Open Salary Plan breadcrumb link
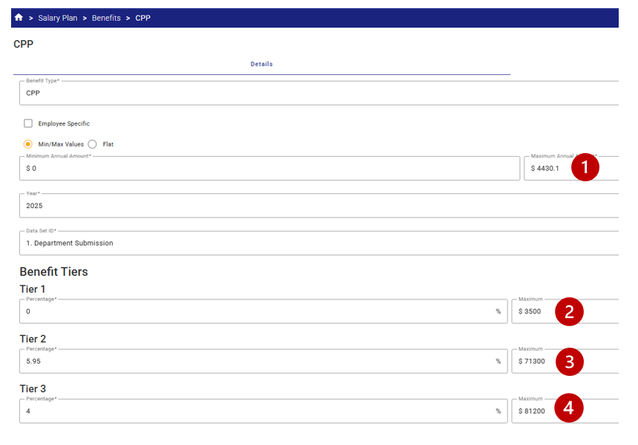Image resolution: width=638 pixels, height=445 pixels. click(x=57, y=18)
